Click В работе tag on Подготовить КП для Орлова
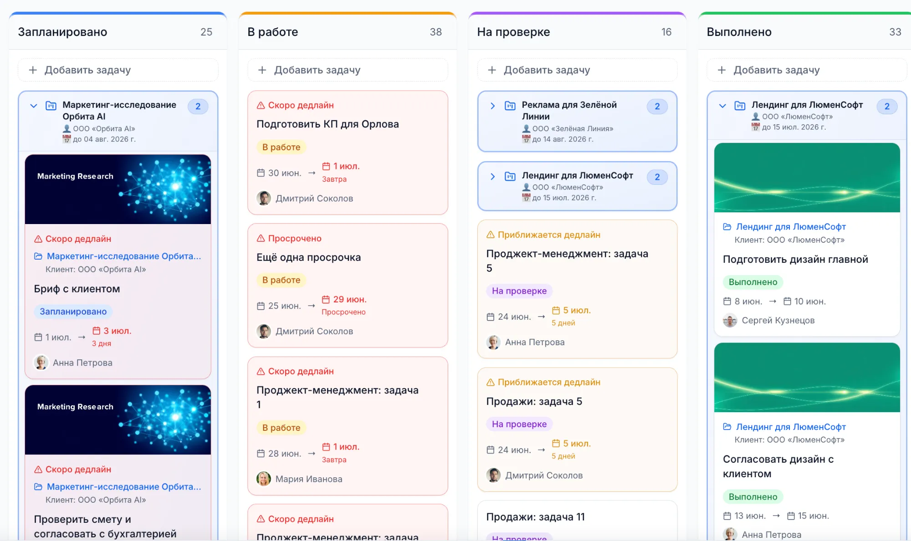The height and width of the screenshot is (541, 911). (281, 147)
